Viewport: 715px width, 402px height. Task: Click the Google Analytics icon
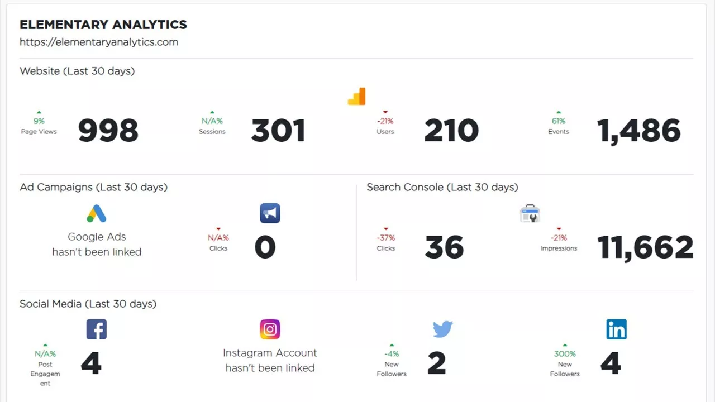(356, 97)
